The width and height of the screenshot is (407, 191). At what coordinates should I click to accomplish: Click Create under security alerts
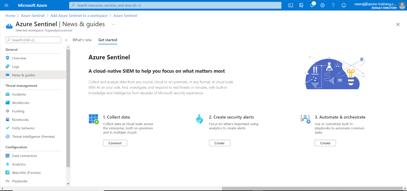point(220,143)
